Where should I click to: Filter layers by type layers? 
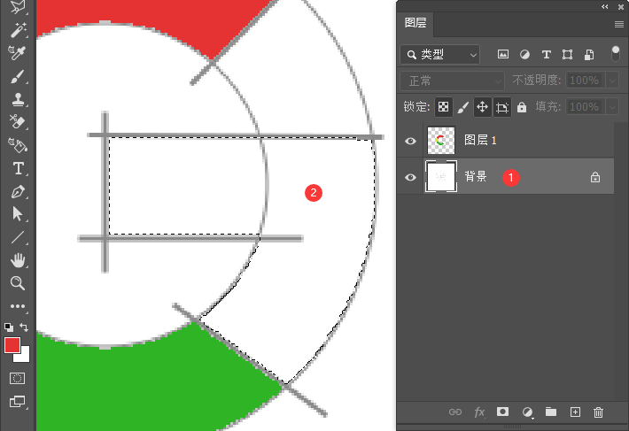click(546, 55)
